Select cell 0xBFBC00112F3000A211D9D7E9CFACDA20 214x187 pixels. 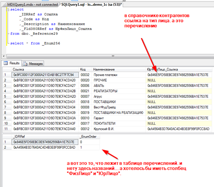pyautogui.click(x=45, y=80)
